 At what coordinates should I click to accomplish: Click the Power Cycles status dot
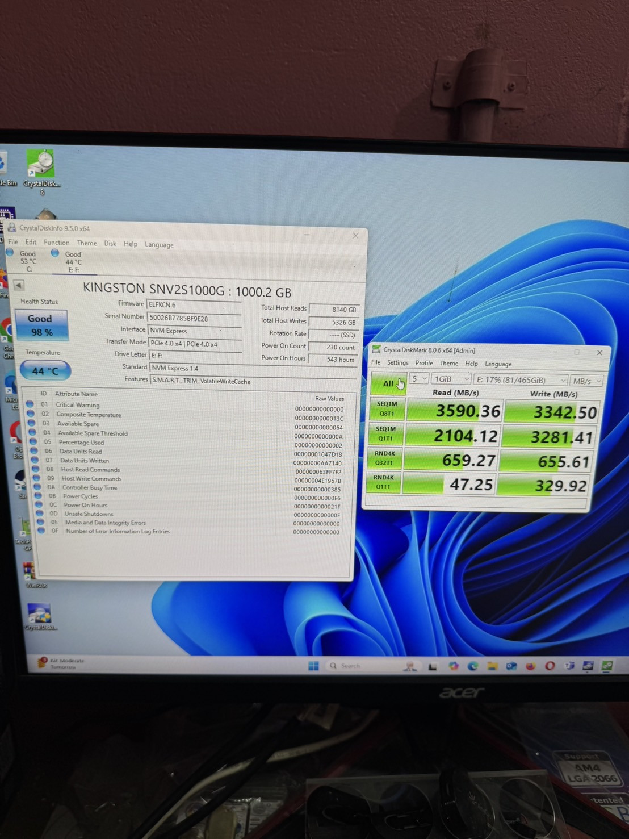coord(38,496)
